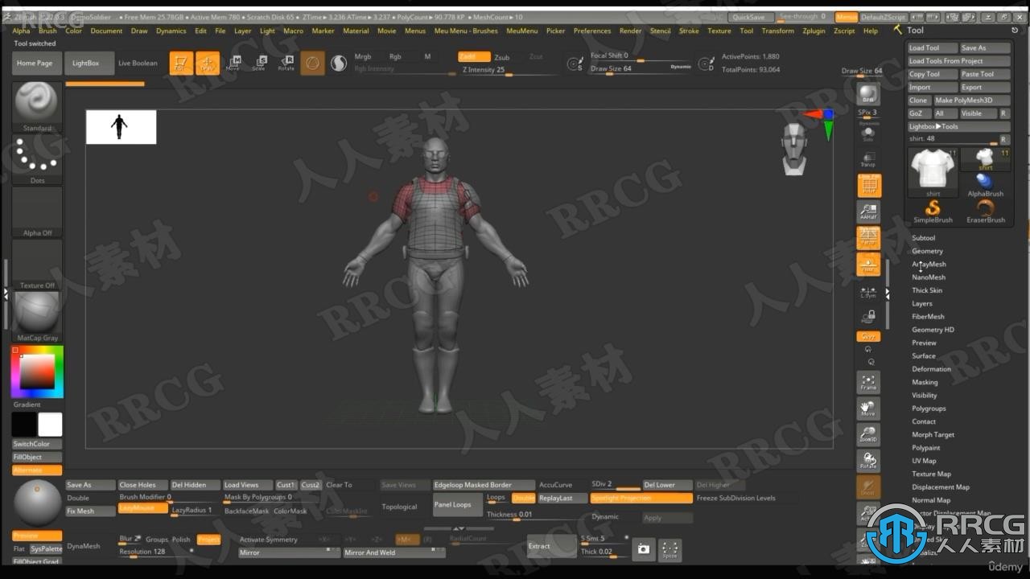This screenshot has height=579, width=1030.
Task: Click the Load Tool button
Action: click(x=933, y=47)
